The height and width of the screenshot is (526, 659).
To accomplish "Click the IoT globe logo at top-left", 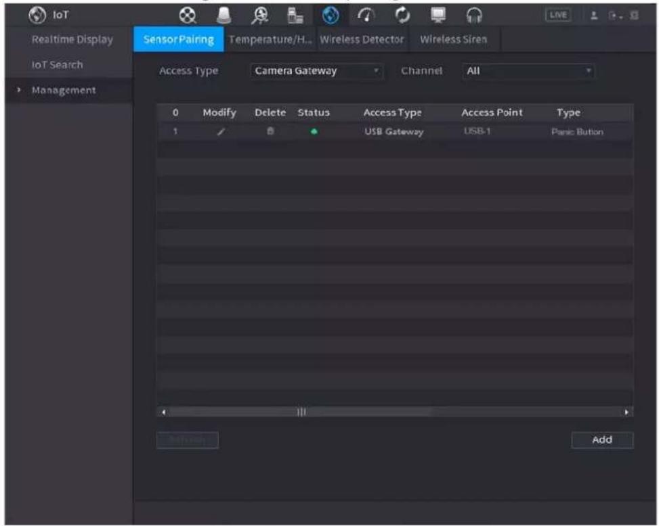I will click(x=37, y=15).
